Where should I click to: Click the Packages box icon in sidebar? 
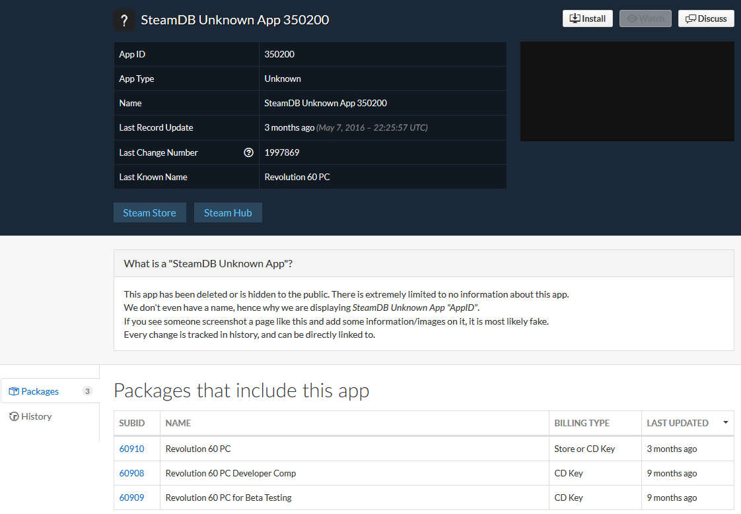(14, 391)
